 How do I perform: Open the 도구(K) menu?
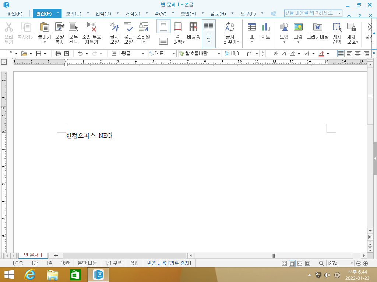(248, 14)
